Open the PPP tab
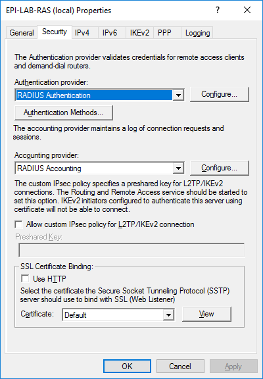263x379 pixels. (x=164, y=33)
